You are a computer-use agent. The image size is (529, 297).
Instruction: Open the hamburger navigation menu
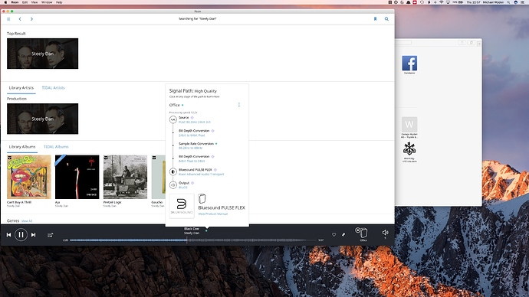(8, 19)
